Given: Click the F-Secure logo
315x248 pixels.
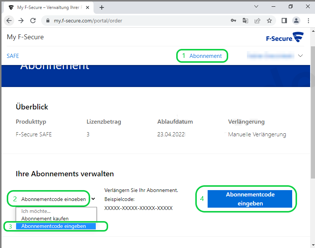Looking at the screenshot, I should (x=285, y=37).
